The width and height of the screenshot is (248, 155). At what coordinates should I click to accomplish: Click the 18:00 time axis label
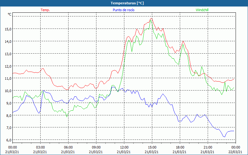coord(180,148)
